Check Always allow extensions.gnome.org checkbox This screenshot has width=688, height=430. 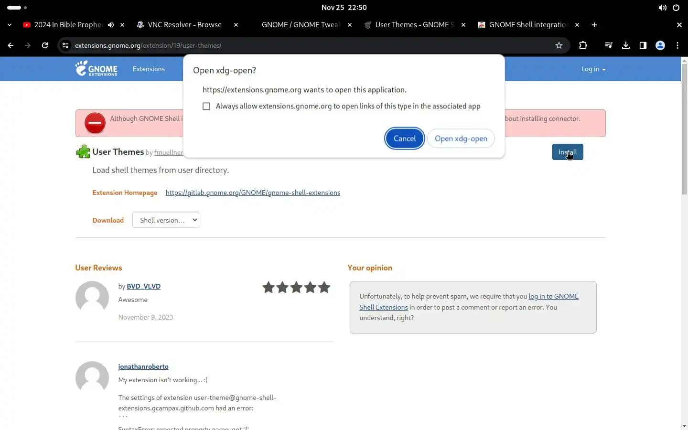tap(206, 106)
